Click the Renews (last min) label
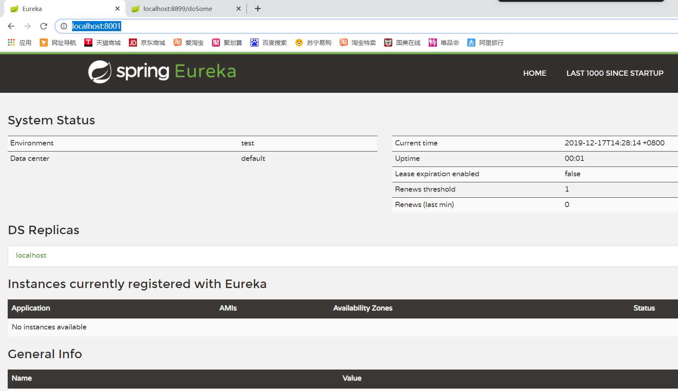This screenshot has height=391, width=678. 424,205
